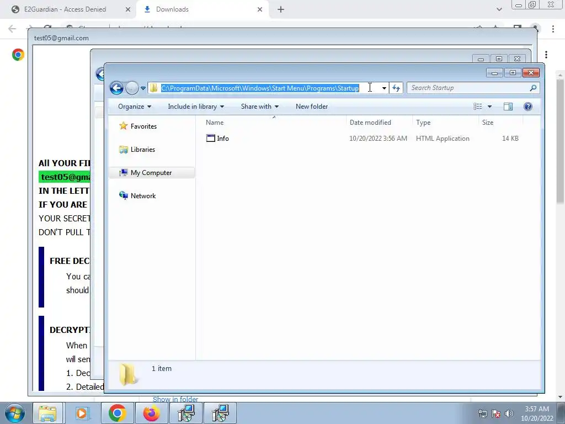Click the Network icon in sidebar
Viewport: 565px width, 424px height.
coord(124,195)
